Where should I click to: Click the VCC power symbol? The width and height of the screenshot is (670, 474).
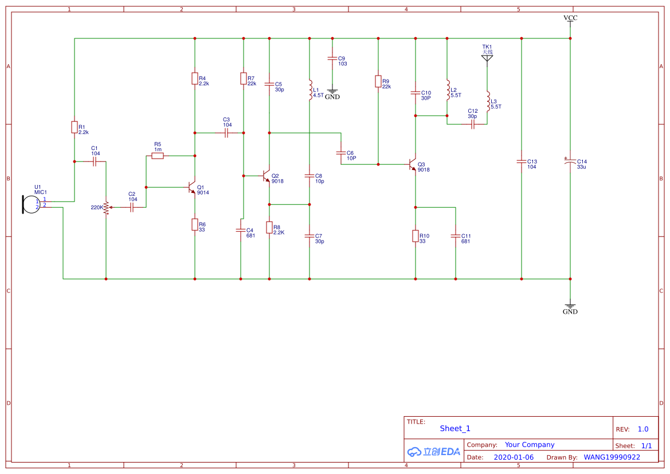570,20
